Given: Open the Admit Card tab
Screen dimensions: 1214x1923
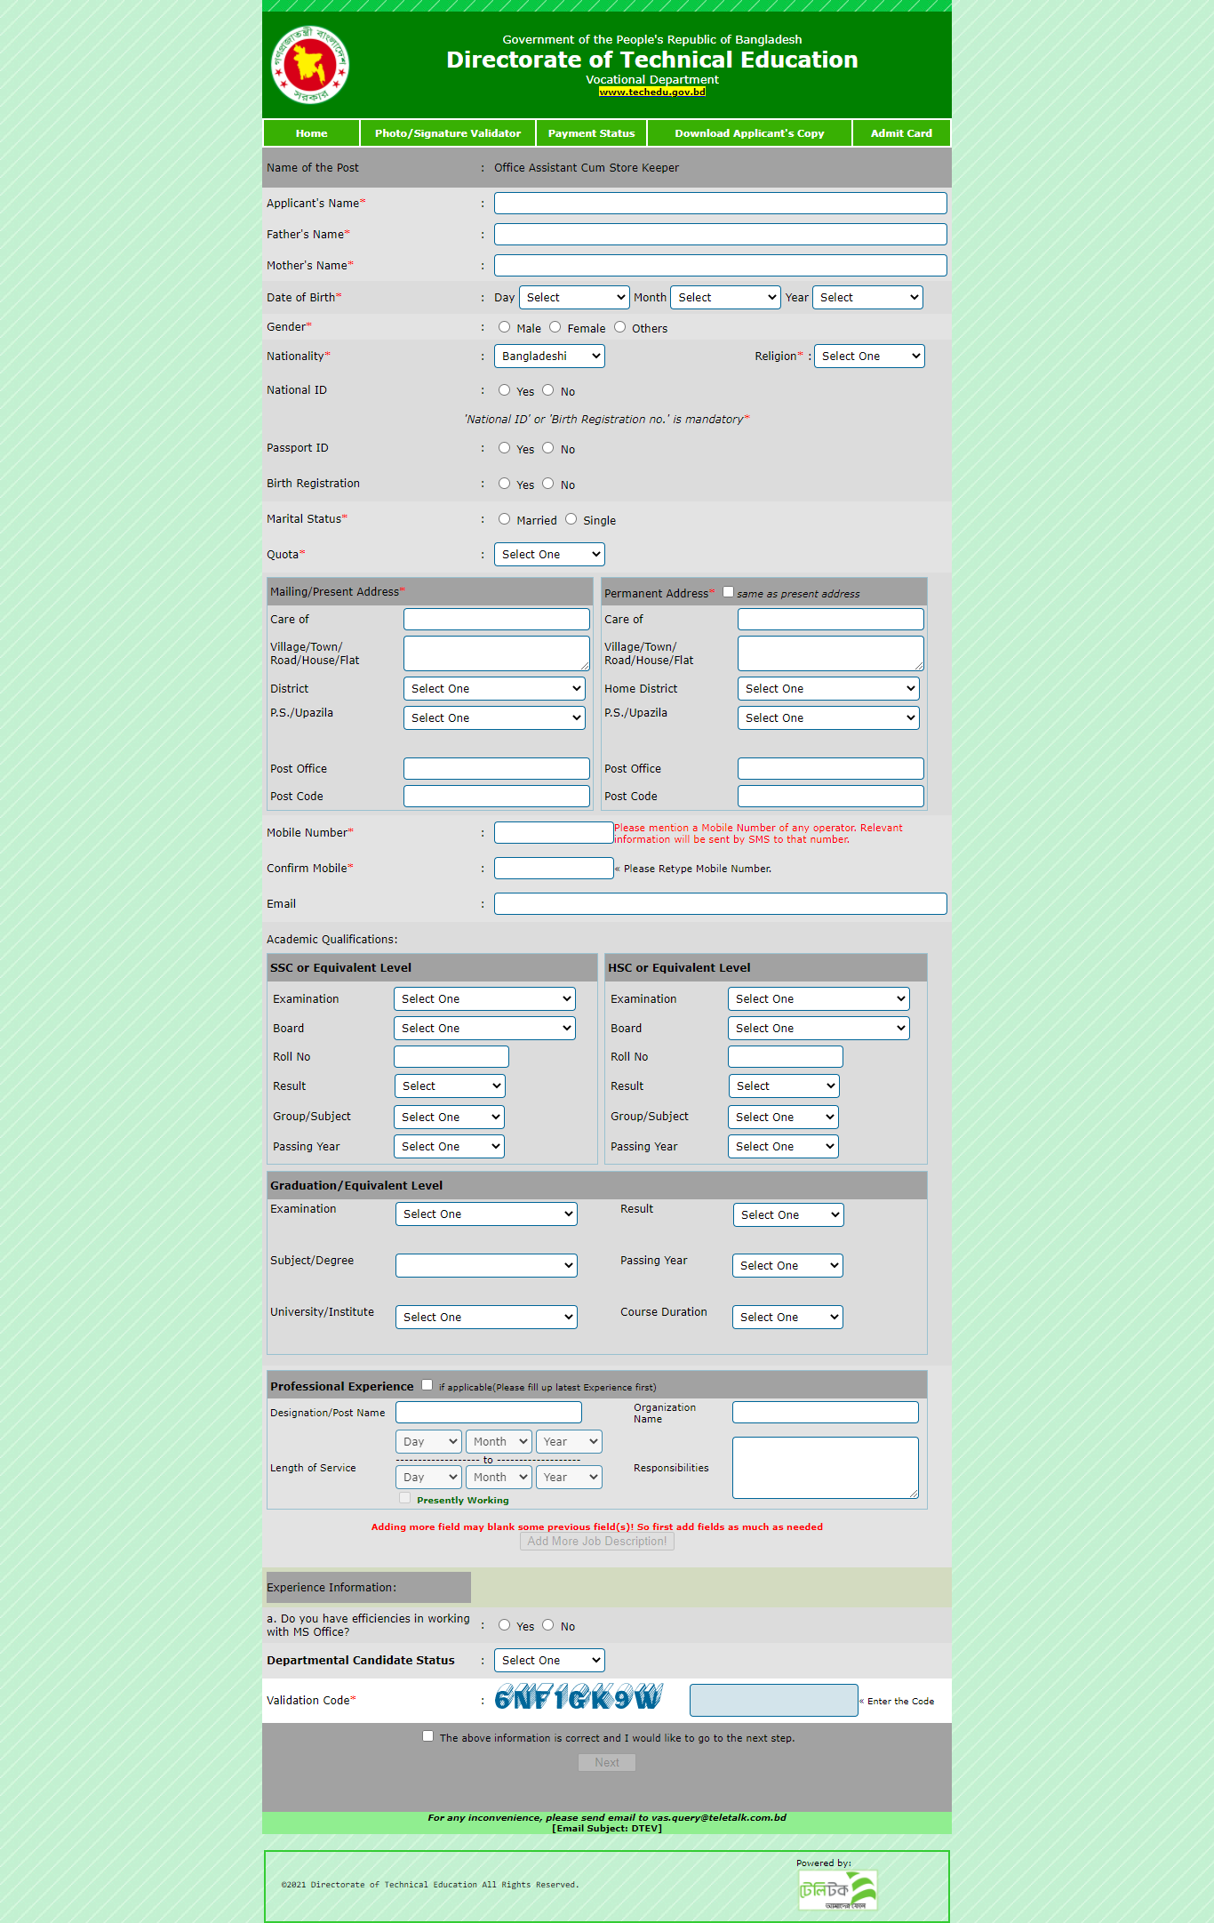Looking at the screenshot, I should pos(901,133).
